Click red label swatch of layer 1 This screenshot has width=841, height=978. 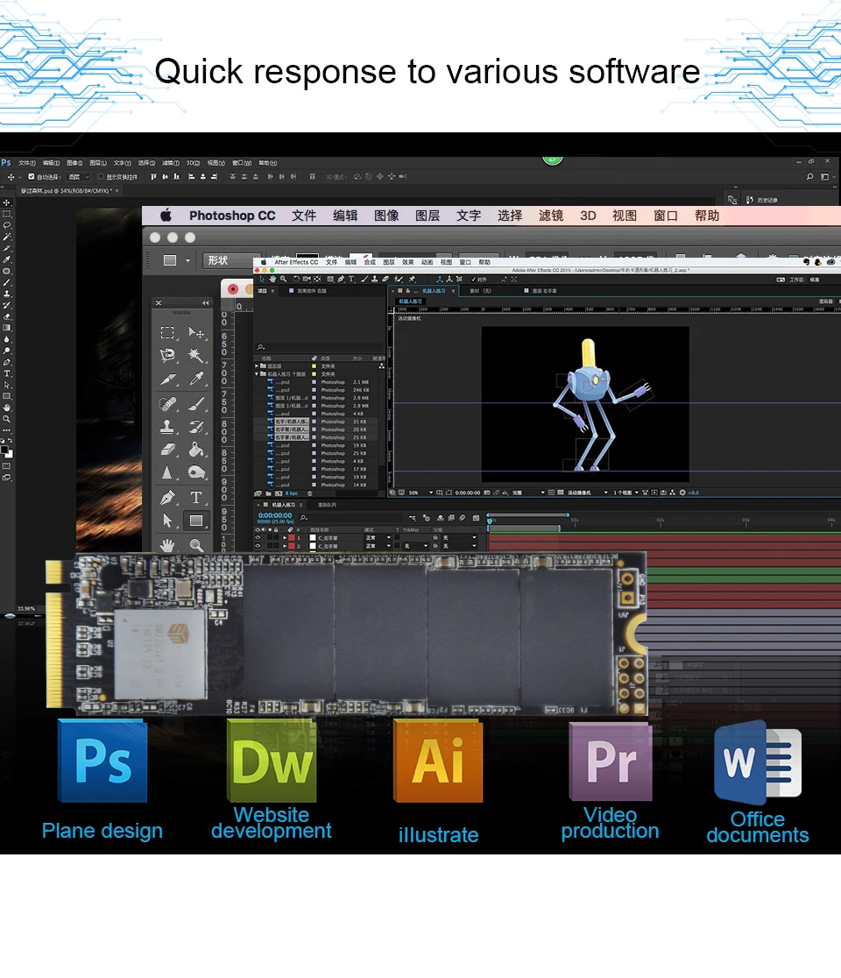coord(291,538)
